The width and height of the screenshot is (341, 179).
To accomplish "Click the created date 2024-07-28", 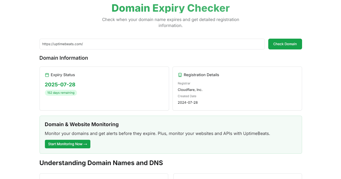I will tap(188, 102).
